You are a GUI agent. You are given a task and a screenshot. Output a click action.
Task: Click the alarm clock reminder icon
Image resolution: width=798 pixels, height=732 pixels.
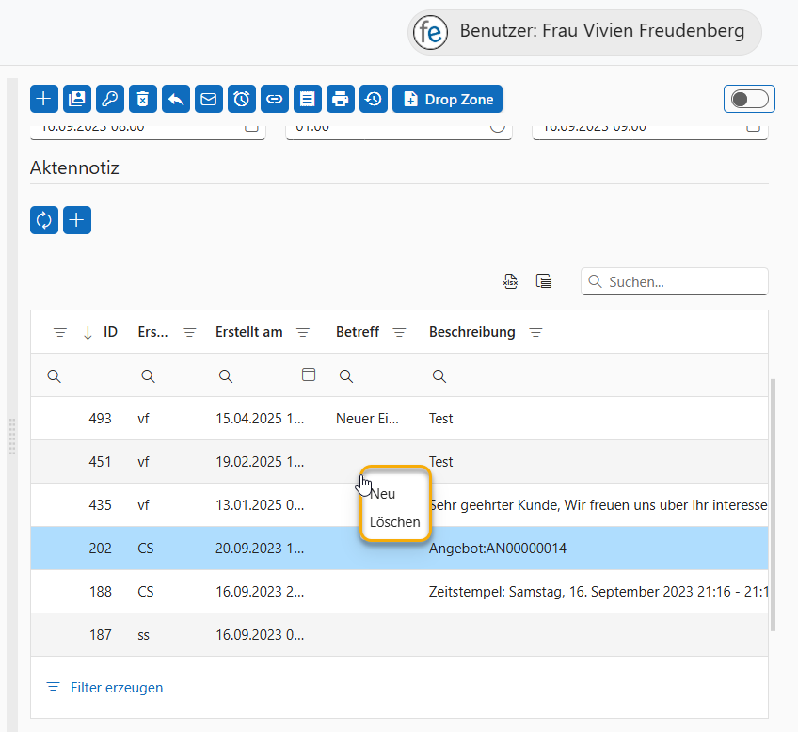[242, 99]
